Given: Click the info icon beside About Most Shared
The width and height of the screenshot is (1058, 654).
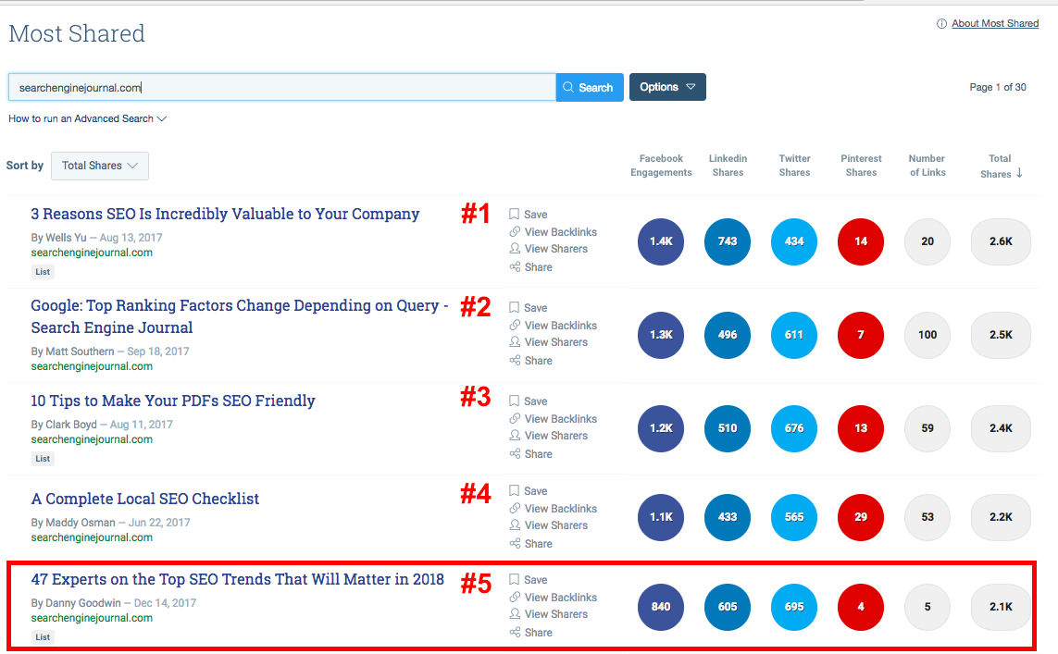Looking at the screenshot, I should click(x=942, y=23).
